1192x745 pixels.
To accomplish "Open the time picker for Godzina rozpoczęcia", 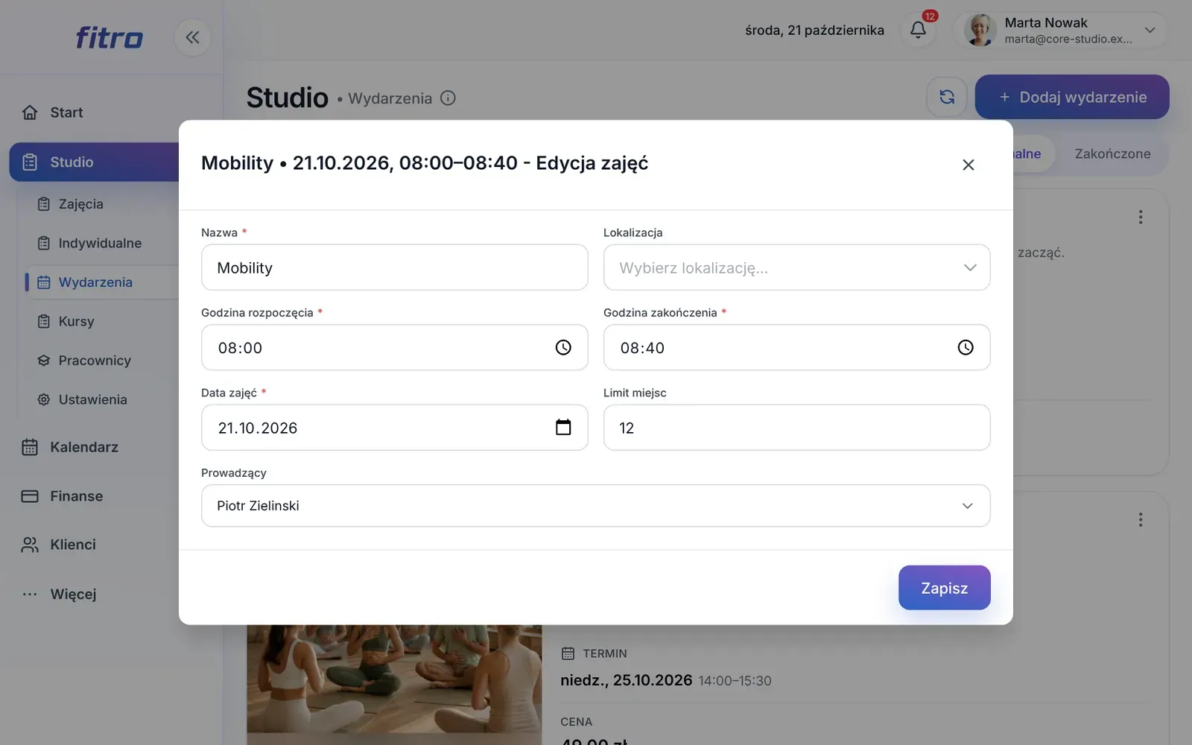I will [x=563, y=347].
